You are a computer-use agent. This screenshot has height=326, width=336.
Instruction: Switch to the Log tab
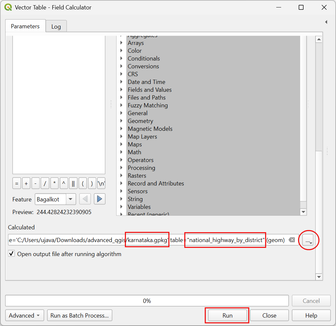[x=56, y=26]
